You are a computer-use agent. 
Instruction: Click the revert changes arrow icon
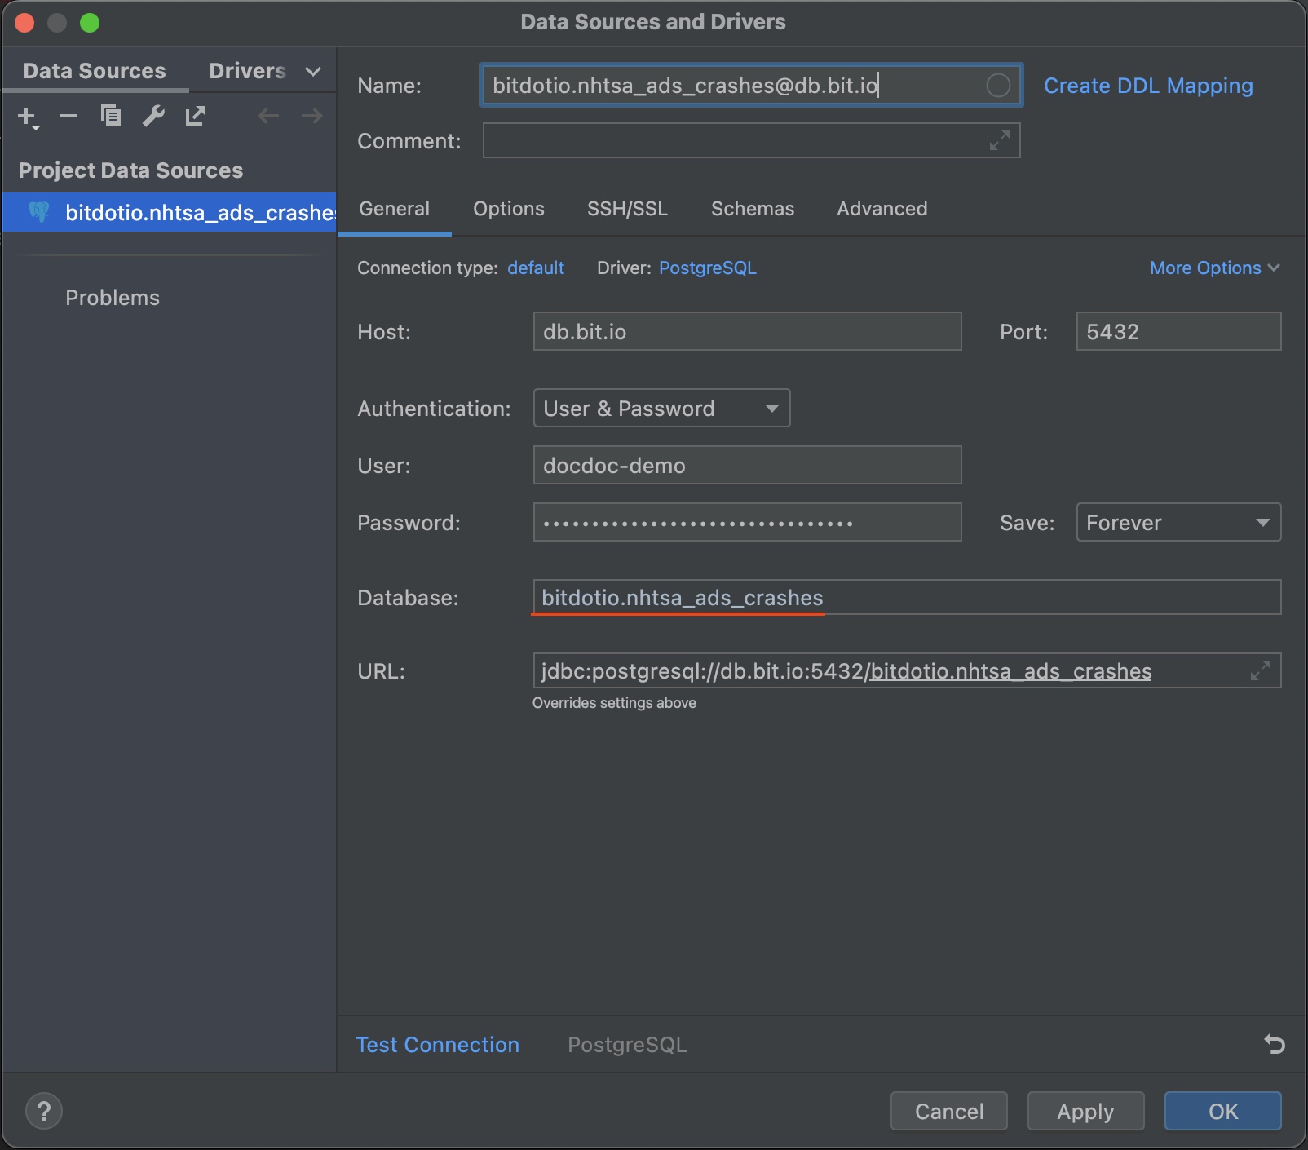pyautogui.click(x=1274, y=1044)
